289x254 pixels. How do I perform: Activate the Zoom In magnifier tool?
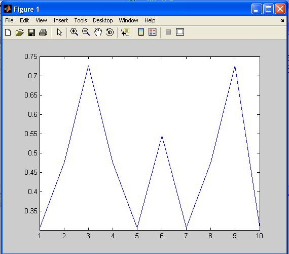point(74,32)
